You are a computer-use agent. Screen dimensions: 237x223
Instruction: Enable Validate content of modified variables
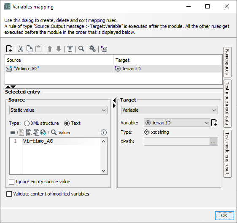point(9,194)
